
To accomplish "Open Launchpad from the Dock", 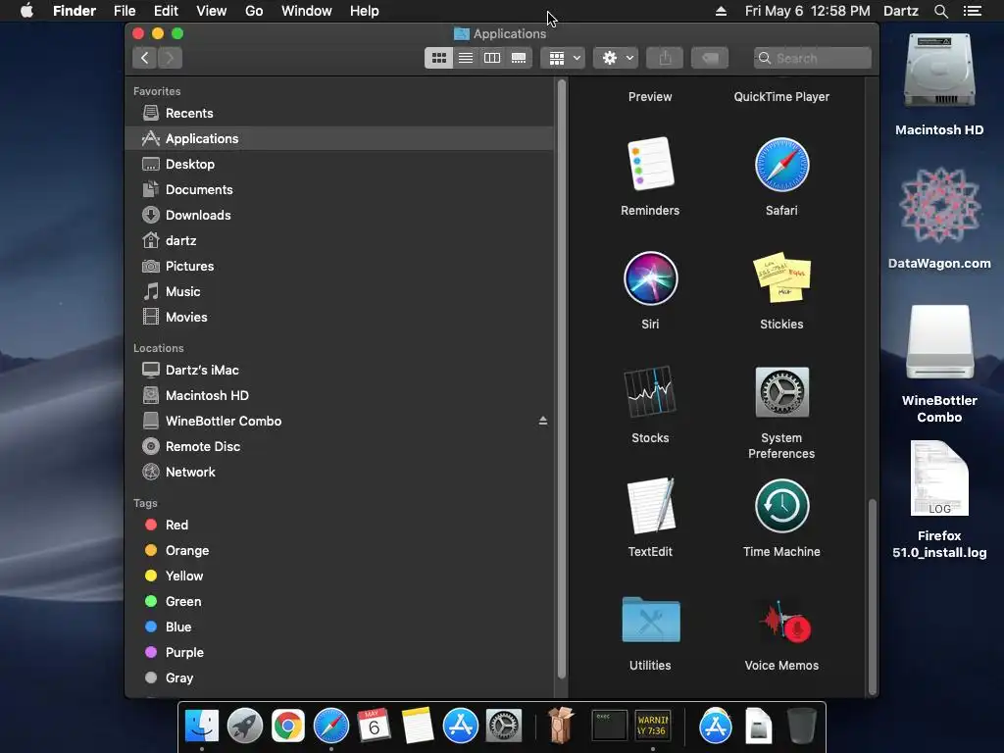I will pyautogui.click(x=244, y=726).
